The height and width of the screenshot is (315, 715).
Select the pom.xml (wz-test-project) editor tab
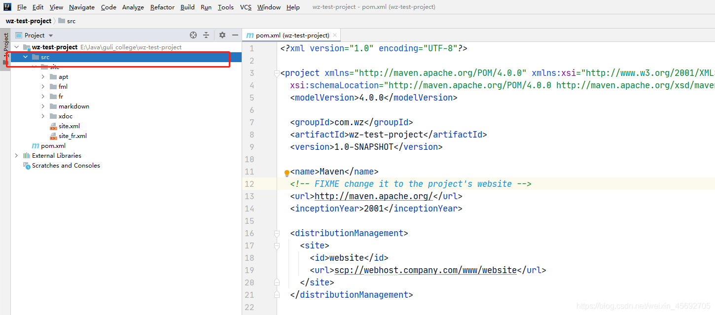291,35
